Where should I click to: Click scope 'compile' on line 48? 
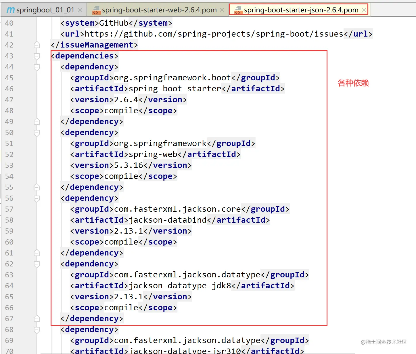click(x=121, y=111)
